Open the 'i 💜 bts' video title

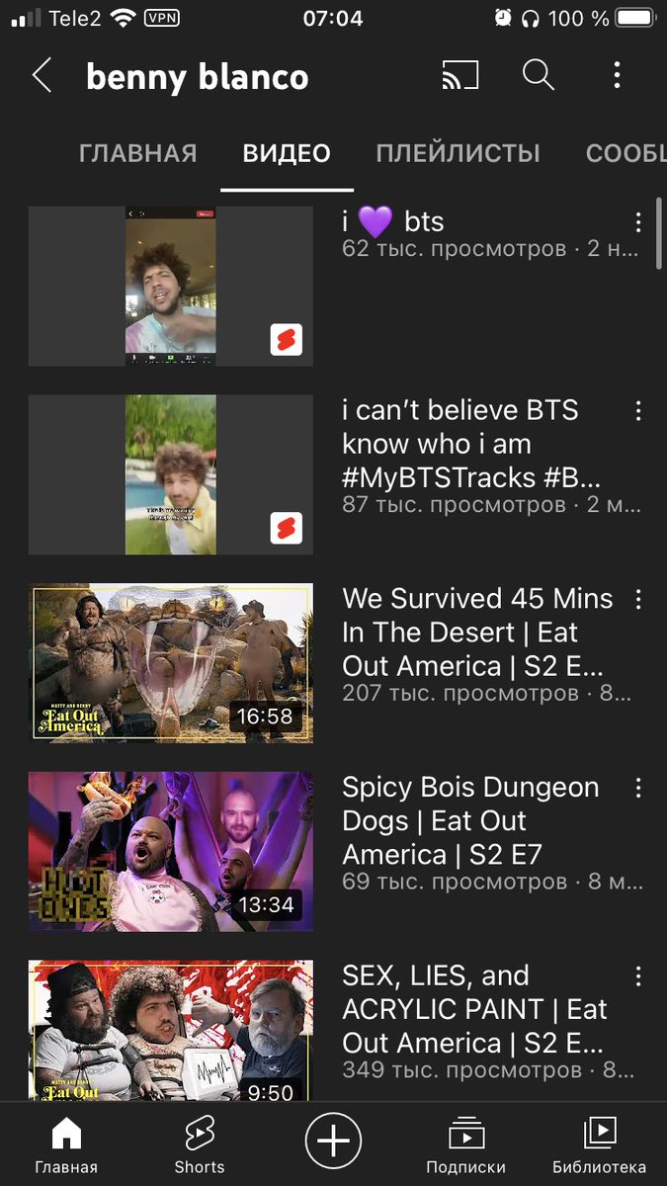click(393, 220)
